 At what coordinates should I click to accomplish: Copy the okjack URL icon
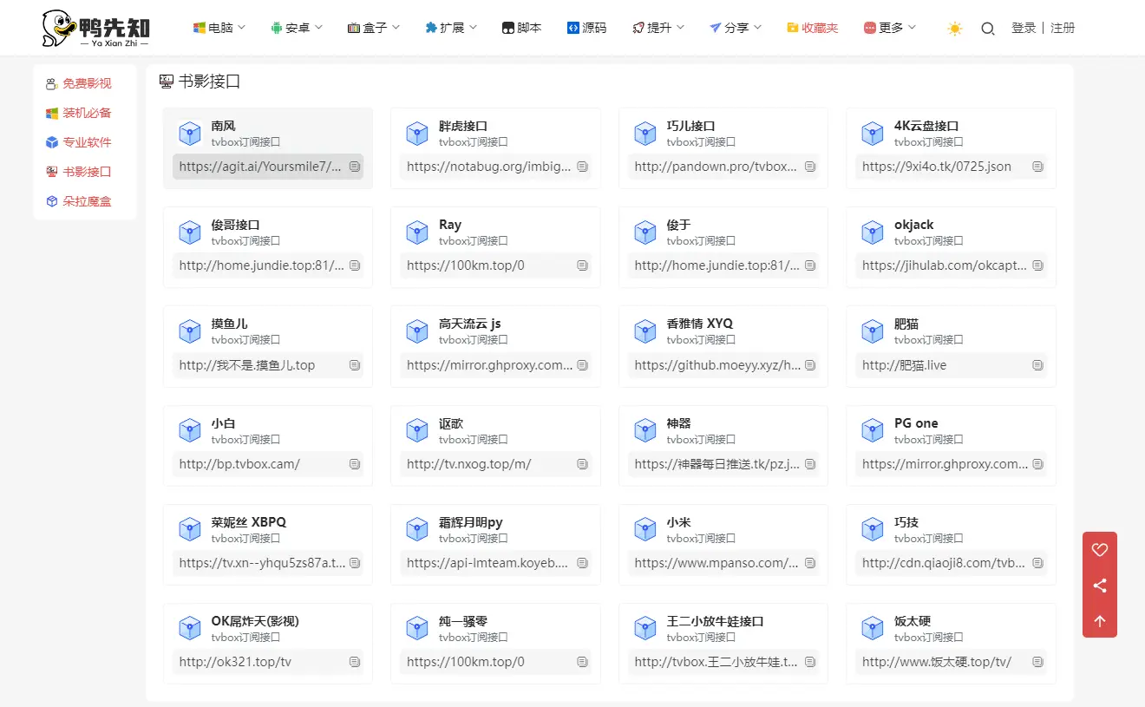click(x=1038, y=265)
